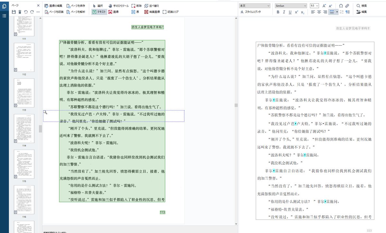Open 画像の編集 image editor
The image size is (386, 233).
54,6
